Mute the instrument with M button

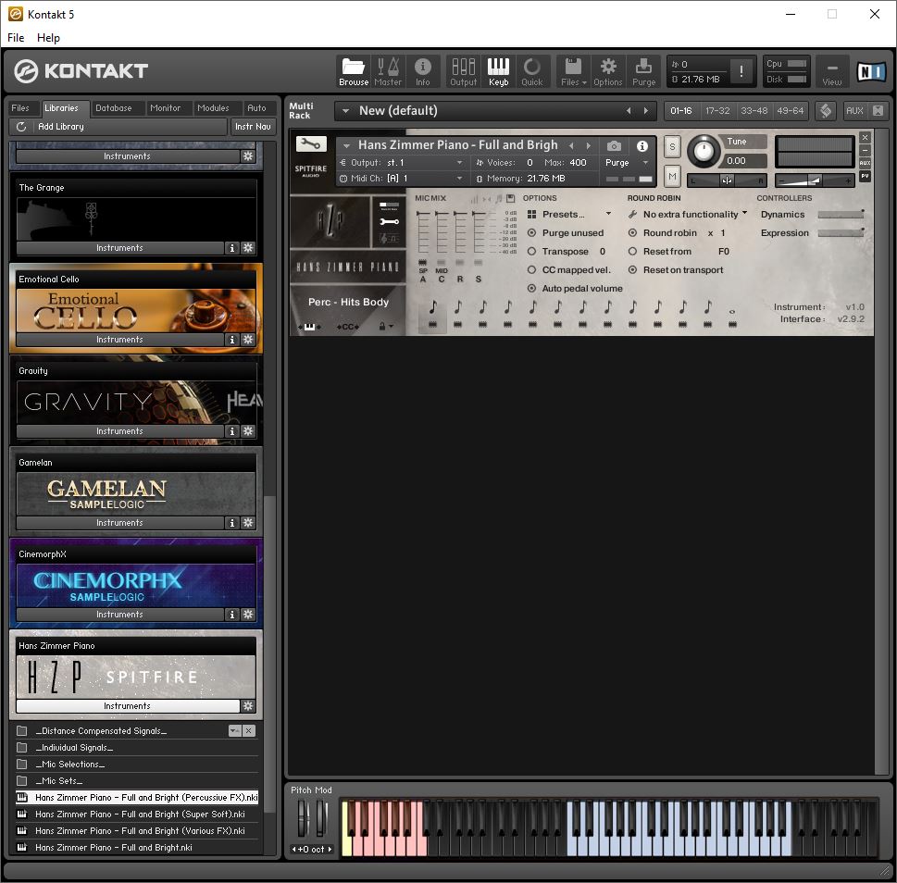pyautogui.click(x=672, y=176)
